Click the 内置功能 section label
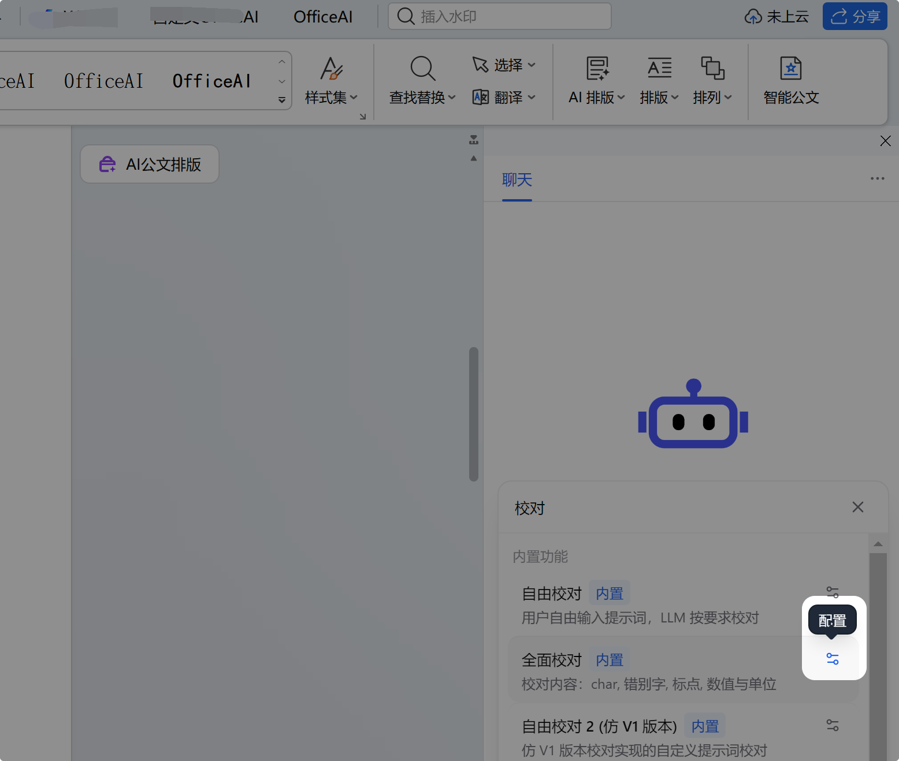The height and width of the screenshot is (761, 899). click(x=540, y=557)
